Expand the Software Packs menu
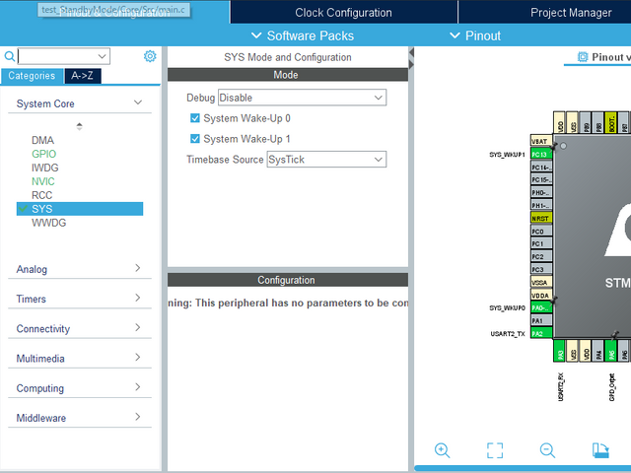The image size is (631, 473). click(303, 35)
